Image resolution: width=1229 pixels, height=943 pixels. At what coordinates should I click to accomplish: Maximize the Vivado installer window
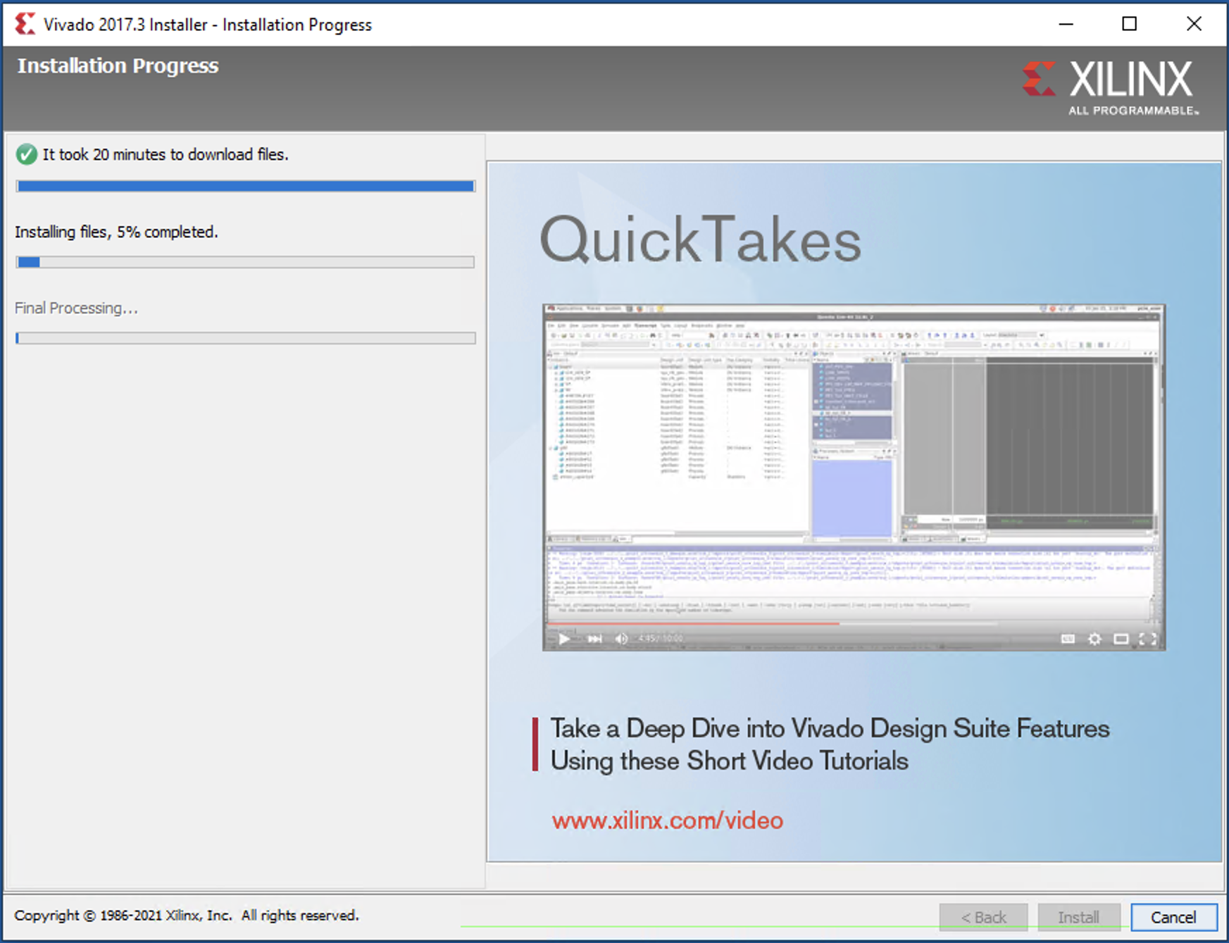(1129, 24)
